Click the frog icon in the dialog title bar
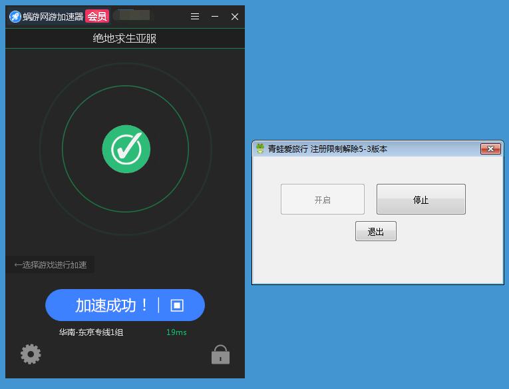509x389 pixels. pos(260,149)
